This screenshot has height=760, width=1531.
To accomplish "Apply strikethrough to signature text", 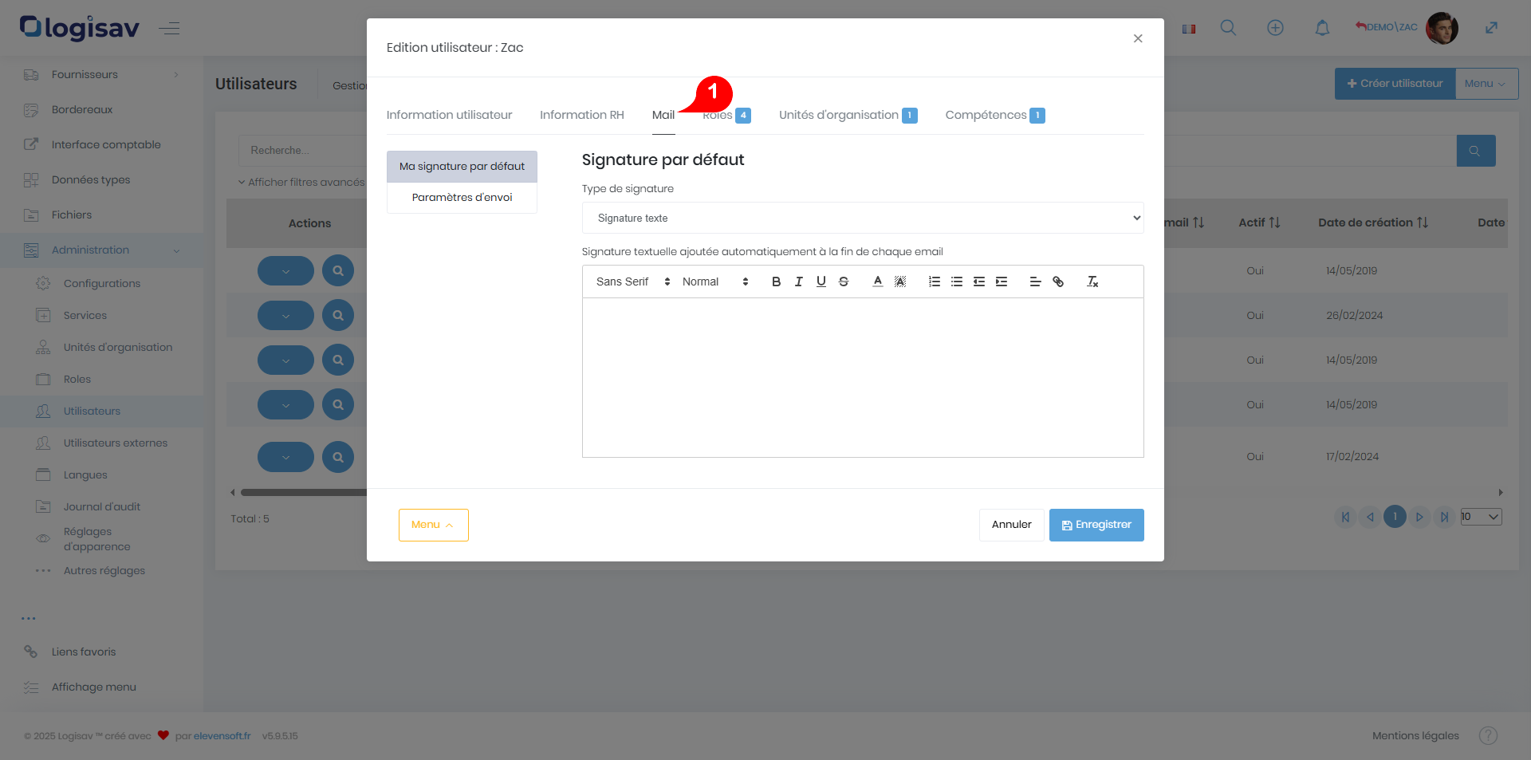I will (x=843, y=282).
